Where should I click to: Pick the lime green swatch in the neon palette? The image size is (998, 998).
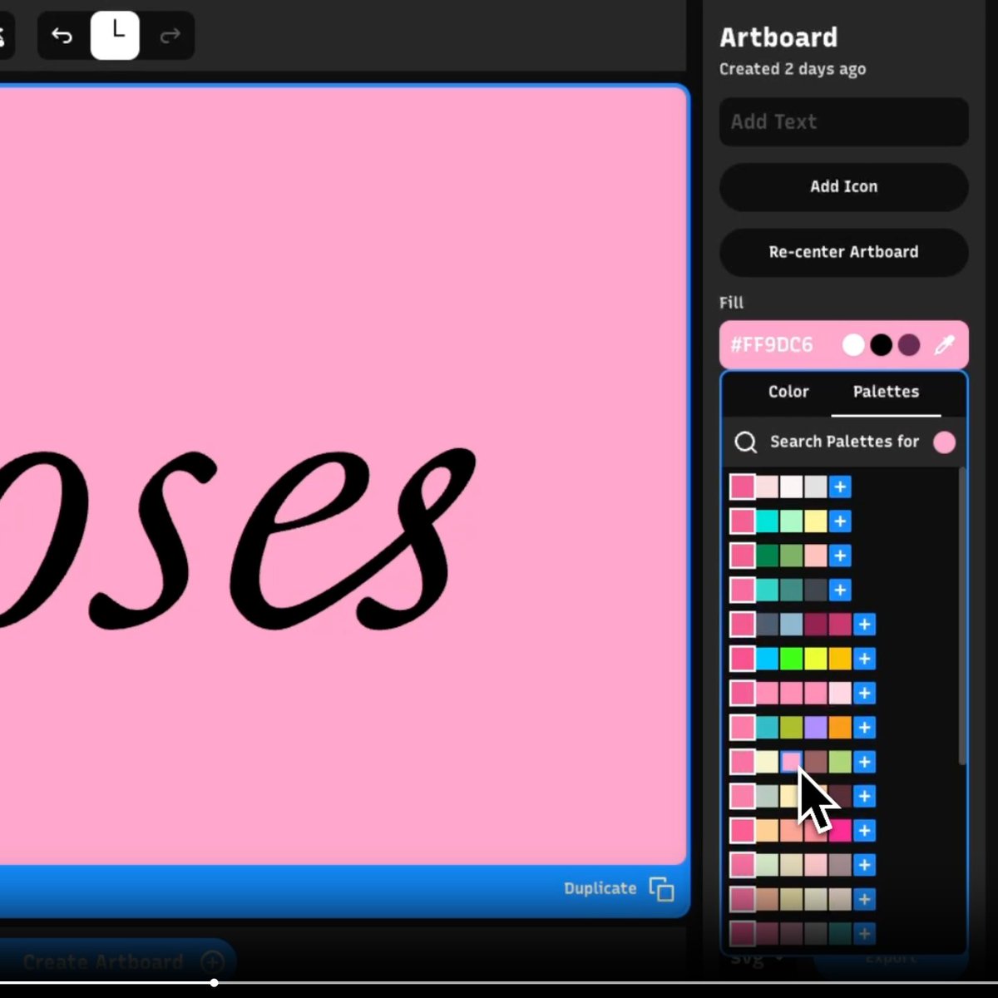[791, 659]
